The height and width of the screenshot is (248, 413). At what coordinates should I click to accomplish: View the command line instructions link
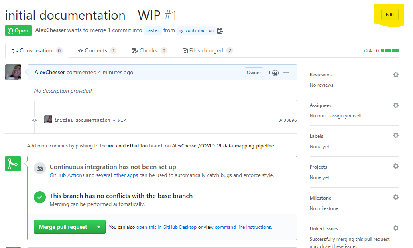[243, 227]
